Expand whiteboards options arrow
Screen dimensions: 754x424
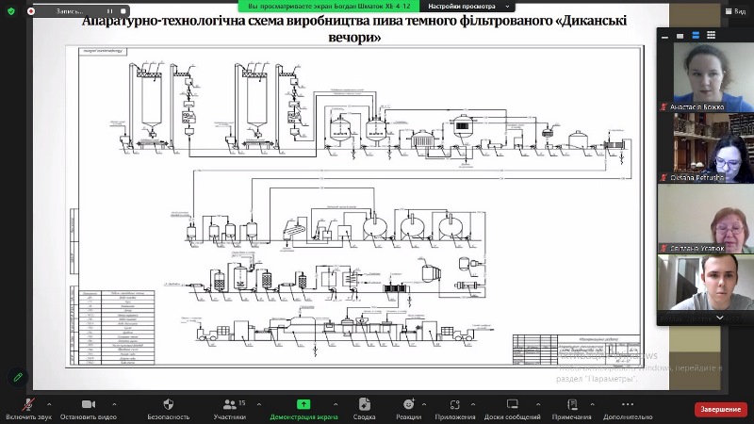point(538,404)
